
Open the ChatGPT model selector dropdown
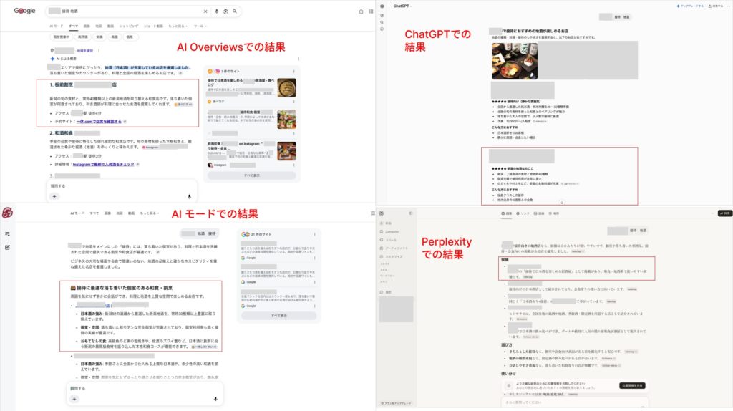tap(402, 6)
